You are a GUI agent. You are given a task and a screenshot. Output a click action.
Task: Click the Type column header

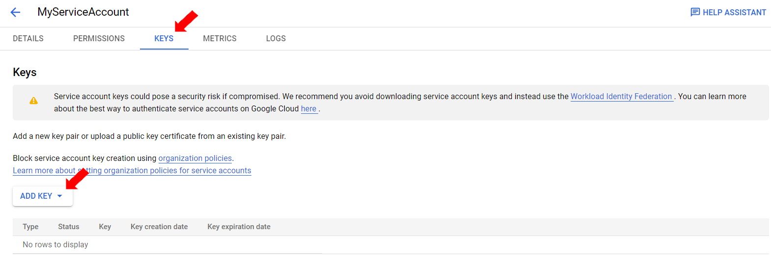30,227
